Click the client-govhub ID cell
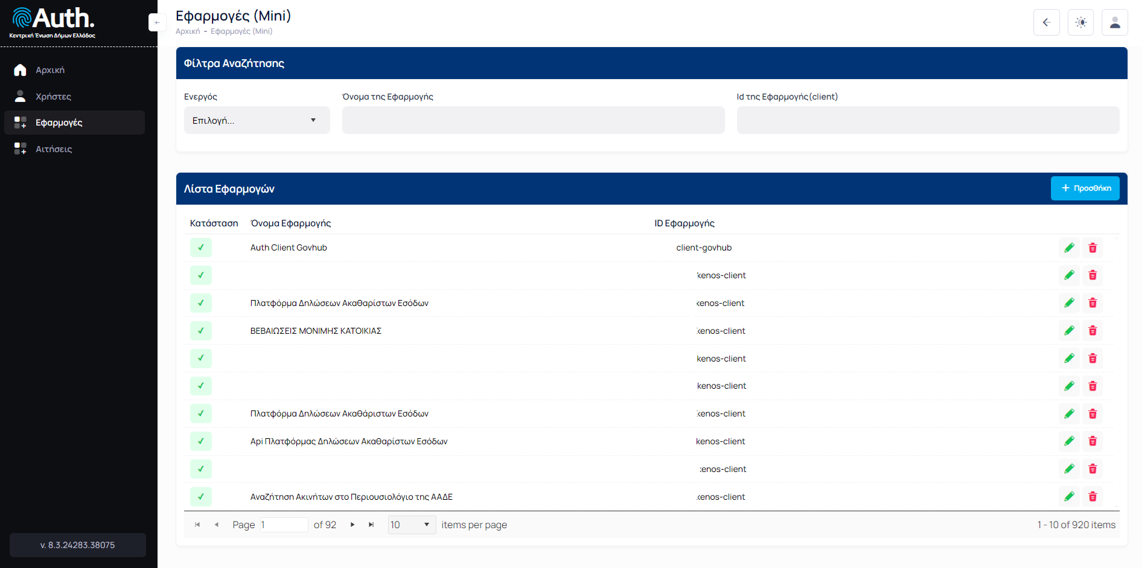The image size is (1142, 568). [704, 247]
